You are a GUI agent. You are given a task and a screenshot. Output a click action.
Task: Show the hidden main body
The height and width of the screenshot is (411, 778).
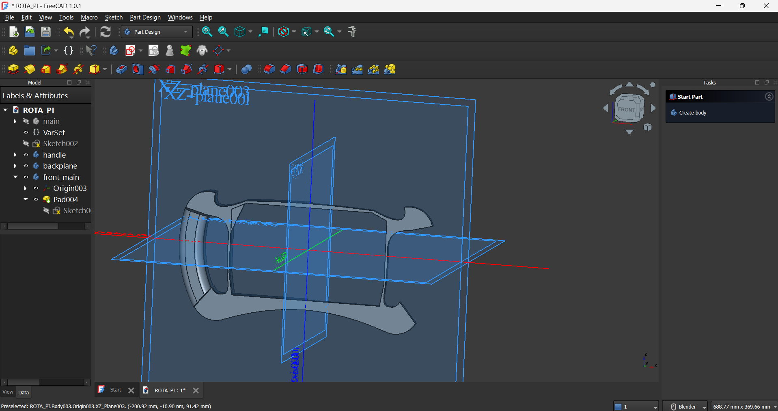[26, 121]
